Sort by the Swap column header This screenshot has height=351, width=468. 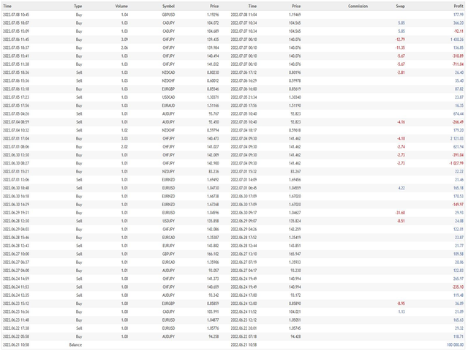tap(400, 7)
